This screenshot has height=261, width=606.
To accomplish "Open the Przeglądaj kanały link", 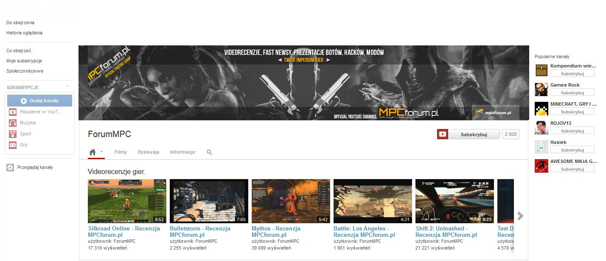I will (35, 168).
